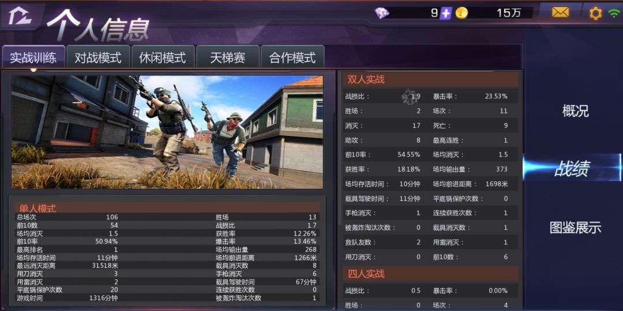
Task: Click the 战损比 row in 双人实战
Action: tap(383, 96)
